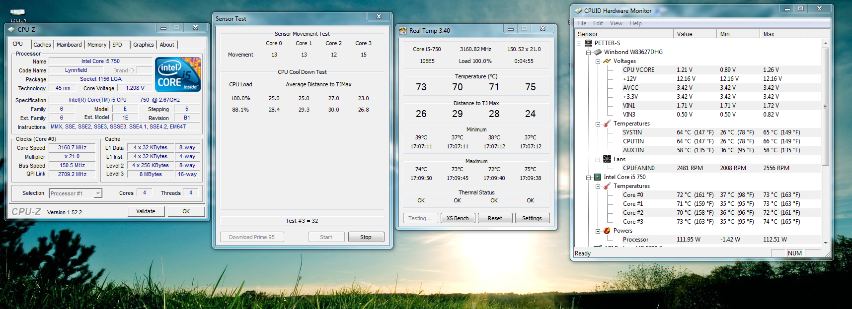Viewport: 852px width, 309px height.
Task: Click the Start button in Sensor Test
Action: tap(326, 237)
